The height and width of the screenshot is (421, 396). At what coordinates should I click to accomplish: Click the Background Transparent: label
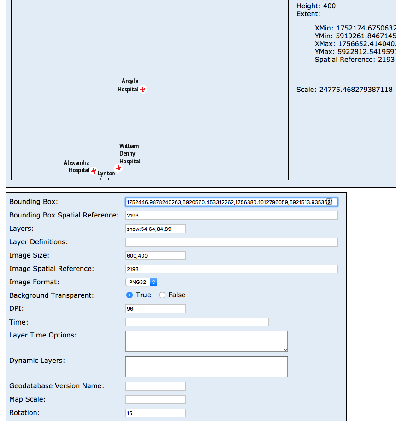click(x=52, y=295)
